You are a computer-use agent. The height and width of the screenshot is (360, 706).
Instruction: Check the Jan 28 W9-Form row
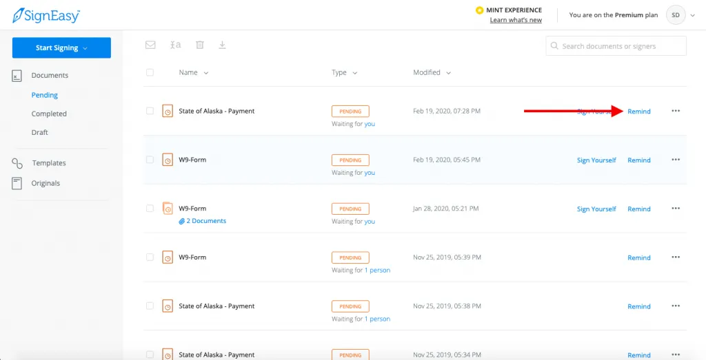(x=150, y=209)
